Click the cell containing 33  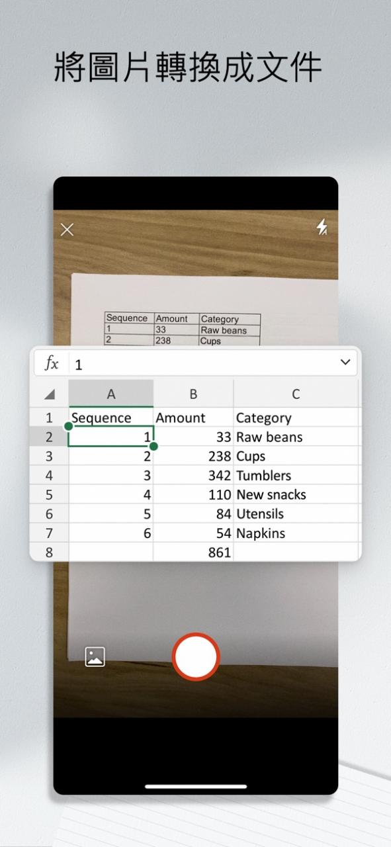(193, 437)
